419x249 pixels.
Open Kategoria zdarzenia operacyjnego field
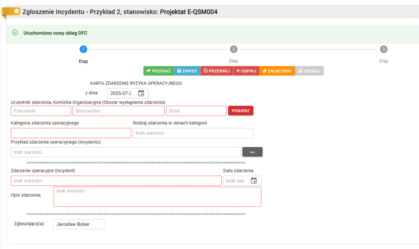point(71,133)
